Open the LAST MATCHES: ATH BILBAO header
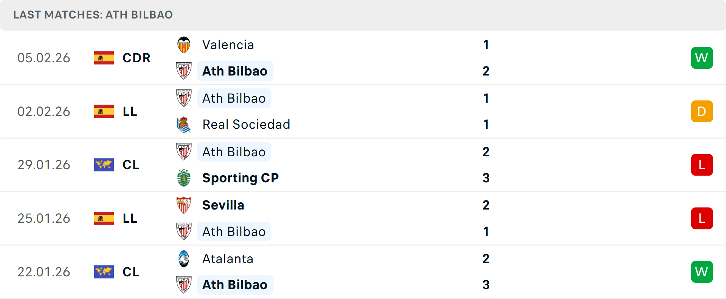Viewport: 726px width, 299px height. (93, 15)
